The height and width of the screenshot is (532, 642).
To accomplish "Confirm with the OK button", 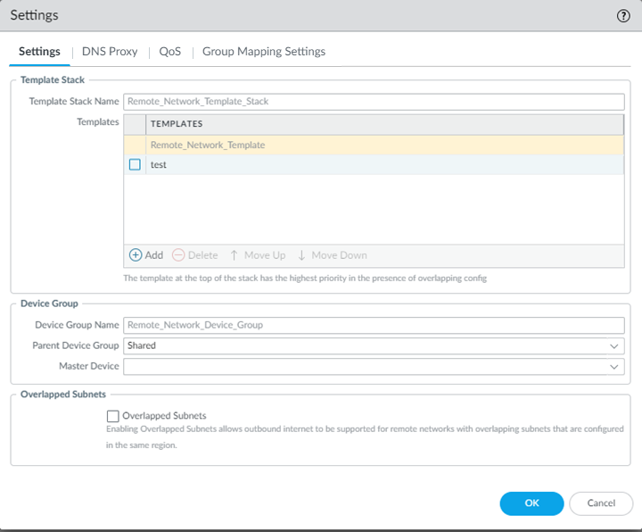I will coord(531,503).
